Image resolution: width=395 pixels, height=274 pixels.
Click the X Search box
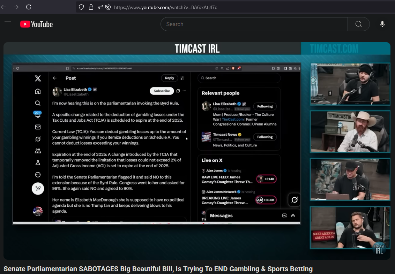click(x=239, y=78)
